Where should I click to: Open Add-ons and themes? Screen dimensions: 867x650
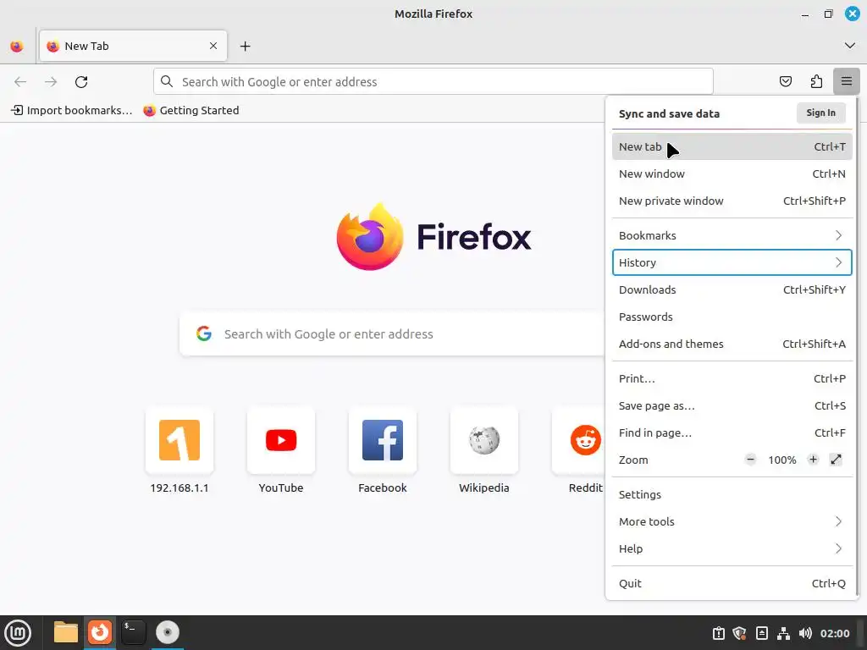[x=732, y=344]
